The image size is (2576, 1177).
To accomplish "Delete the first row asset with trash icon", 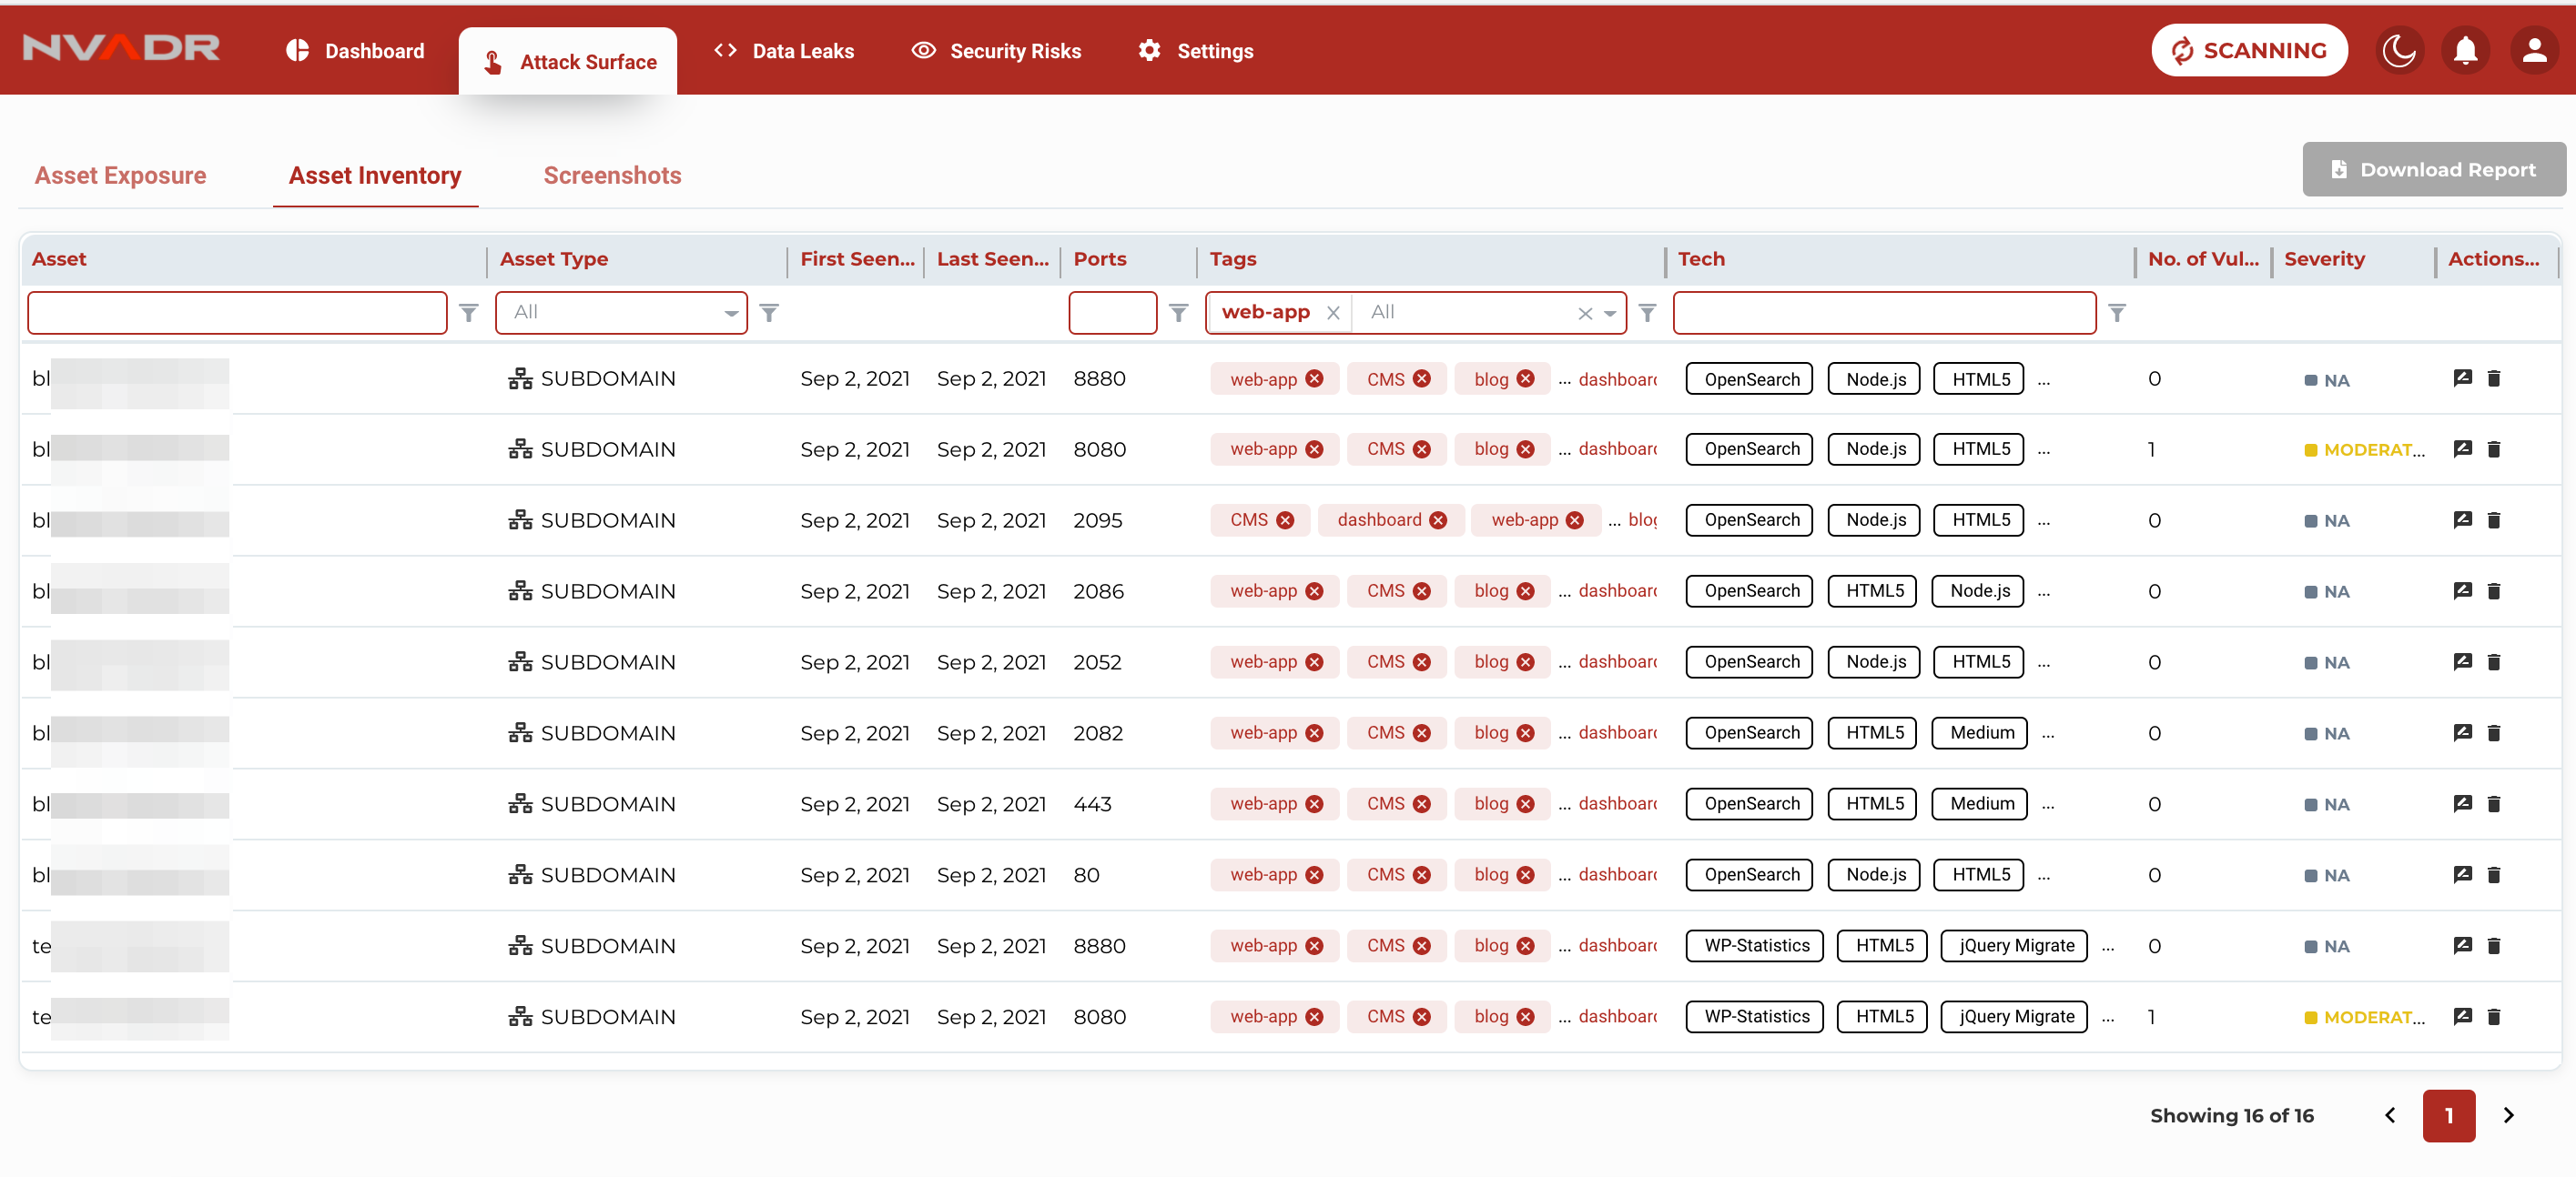I will click(2493, 378).
